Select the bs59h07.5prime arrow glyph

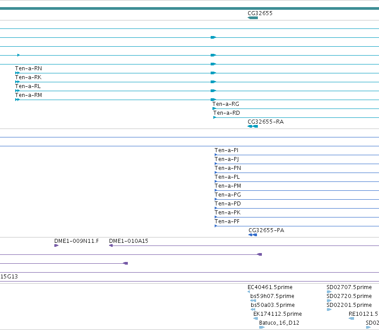coord(253,301)
